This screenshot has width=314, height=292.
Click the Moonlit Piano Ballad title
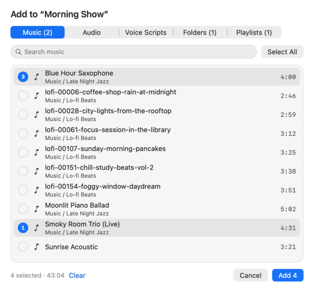tap(77, 205)
